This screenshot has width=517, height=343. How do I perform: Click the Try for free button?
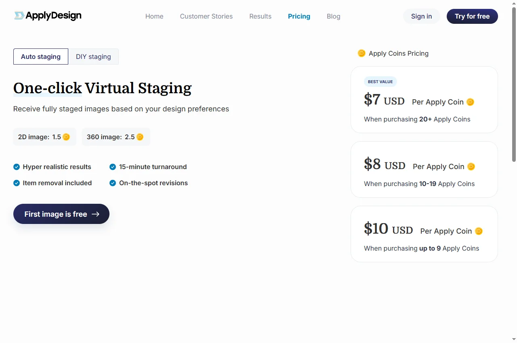[472, 16]
